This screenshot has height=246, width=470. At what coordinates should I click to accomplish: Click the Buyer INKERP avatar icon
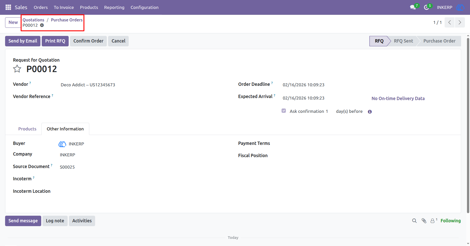(62, 144)
